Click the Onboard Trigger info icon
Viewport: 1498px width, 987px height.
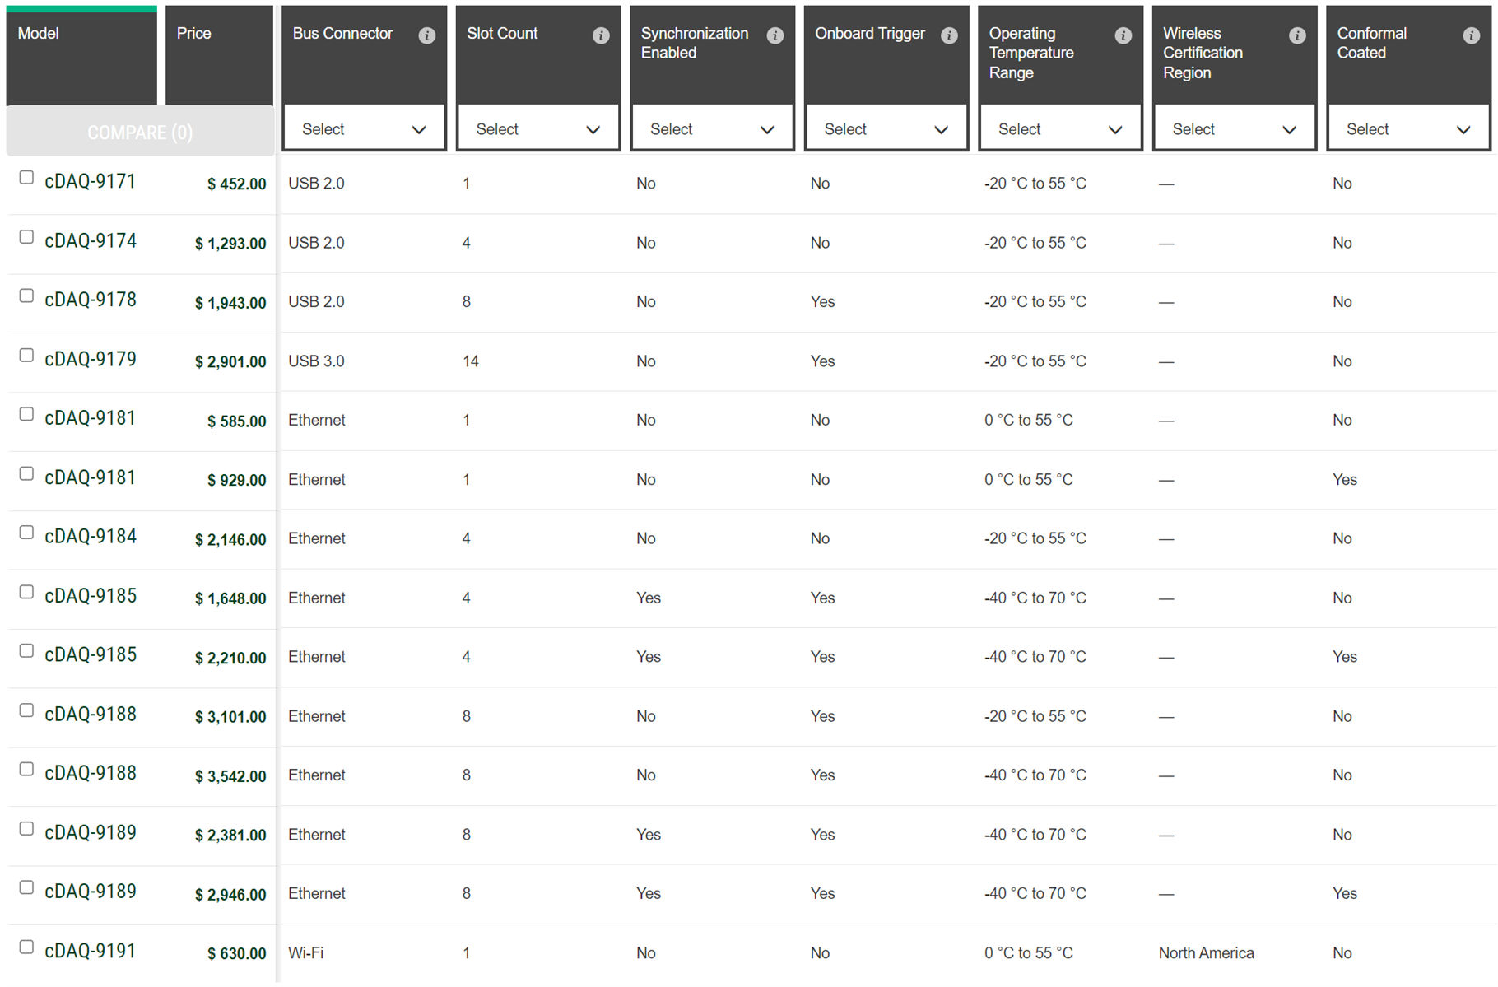[949, 35]
